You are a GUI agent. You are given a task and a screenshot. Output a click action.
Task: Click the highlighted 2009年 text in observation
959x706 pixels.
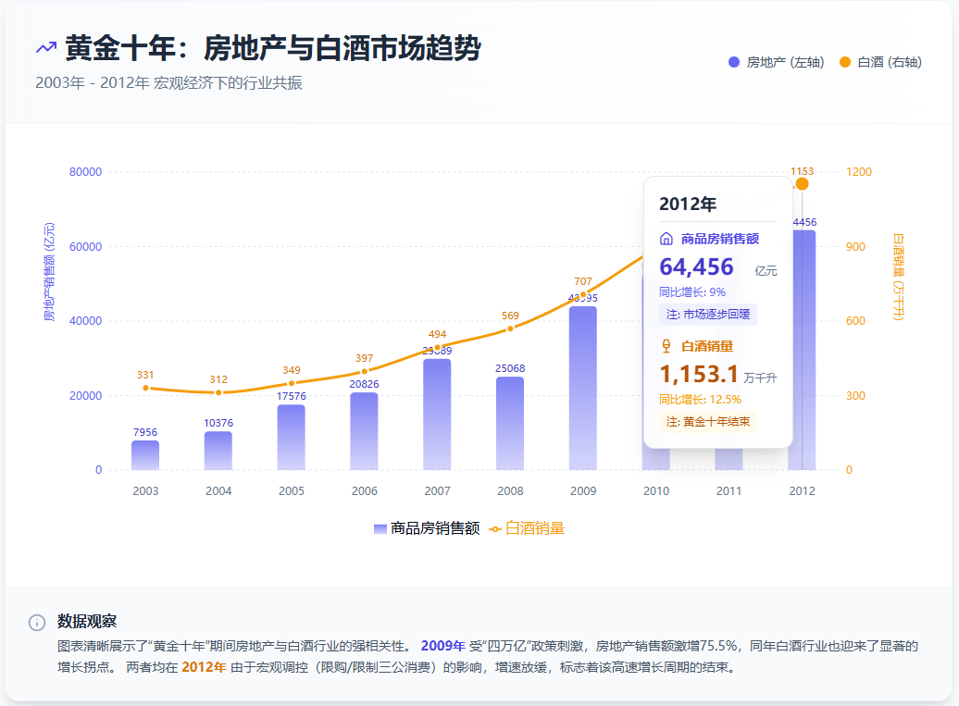[442, 646]
